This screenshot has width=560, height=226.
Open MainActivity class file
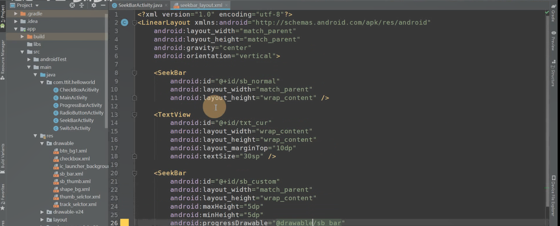coord(70,97)
